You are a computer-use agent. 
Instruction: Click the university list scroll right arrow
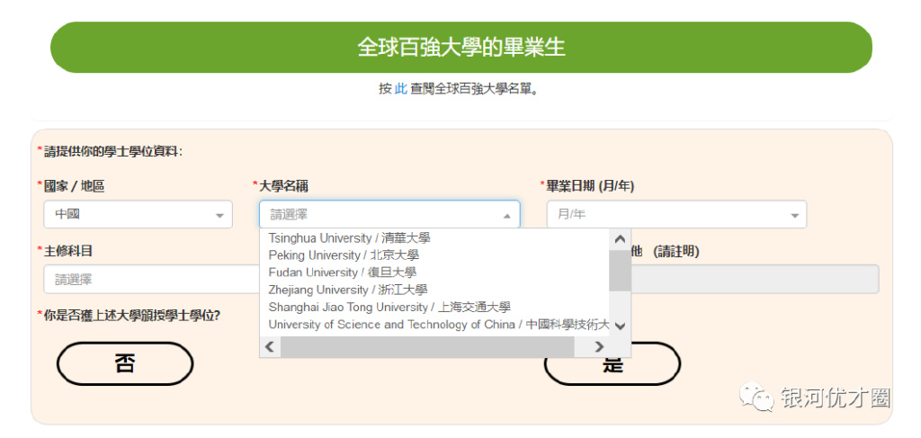(x=598, y=346)
